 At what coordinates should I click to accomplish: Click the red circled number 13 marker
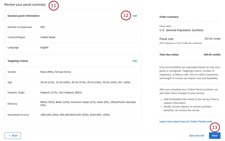tap(215, 128)
